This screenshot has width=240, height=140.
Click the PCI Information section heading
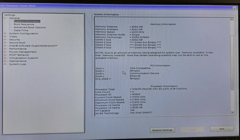(x=160, y=65)
